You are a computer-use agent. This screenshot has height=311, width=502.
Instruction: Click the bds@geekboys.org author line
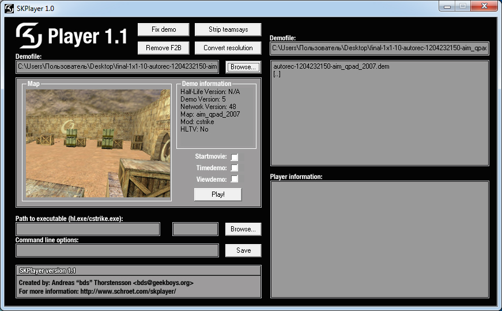coord(106,283)
